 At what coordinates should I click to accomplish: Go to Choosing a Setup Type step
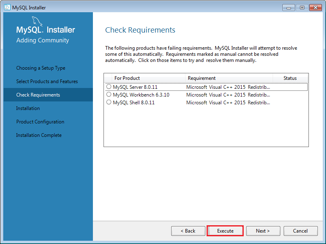pyautogui.click(x=41, y=68)
